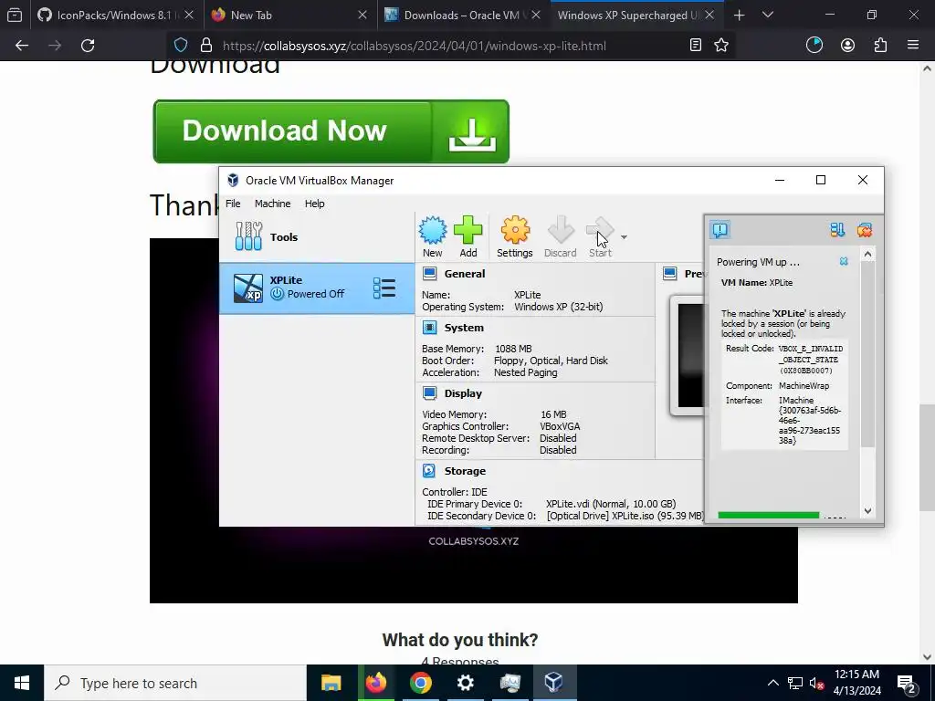Select Tools in VirtualBox sidebar
Screen dimensions: 935x701
tap(317, 236)
